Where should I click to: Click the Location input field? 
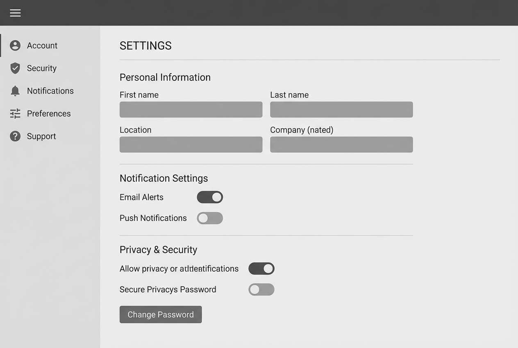pyautogui.click(x=191, y=144)
